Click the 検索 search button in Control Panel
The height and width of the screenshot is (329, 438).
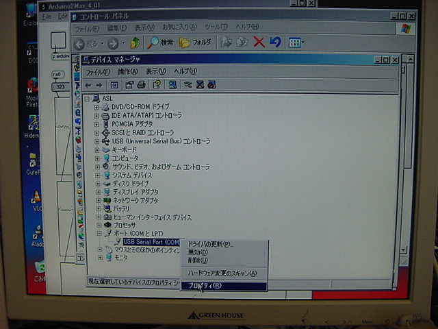tap(160, 42)
